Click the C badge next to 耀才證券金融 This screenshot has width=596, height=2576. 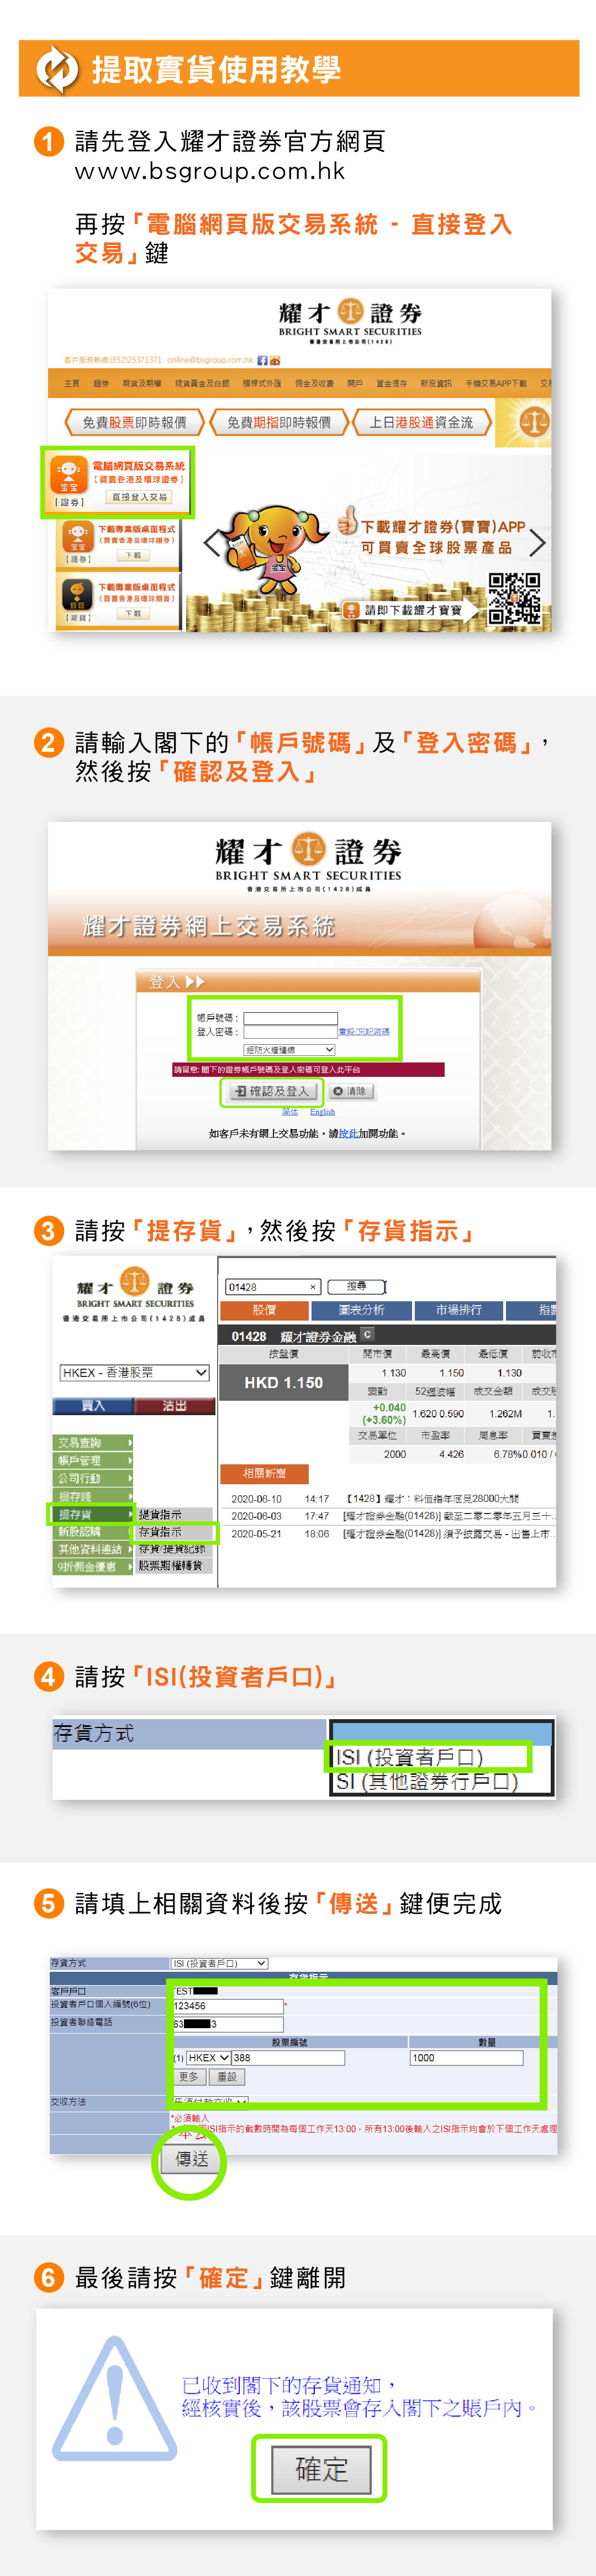click(367, 1334)
